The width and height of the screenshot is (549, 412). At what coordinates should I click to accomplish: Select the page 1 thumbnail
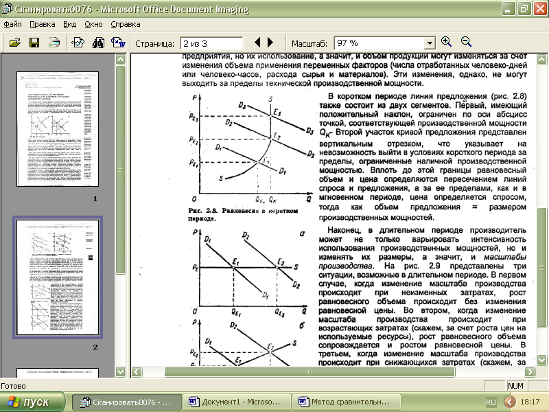[58, 129]
